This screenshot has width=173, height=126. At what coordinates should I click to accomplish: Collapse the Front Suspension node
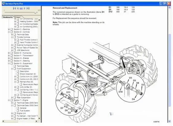(12, 69)
